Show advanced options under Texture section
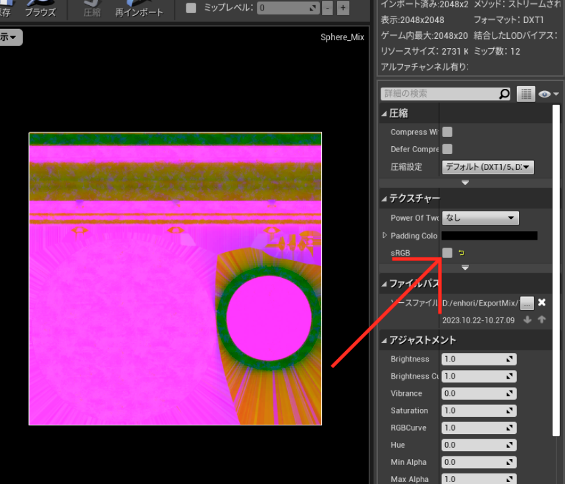Viewport: 565px width, 484px height. (x=465, y=267)
